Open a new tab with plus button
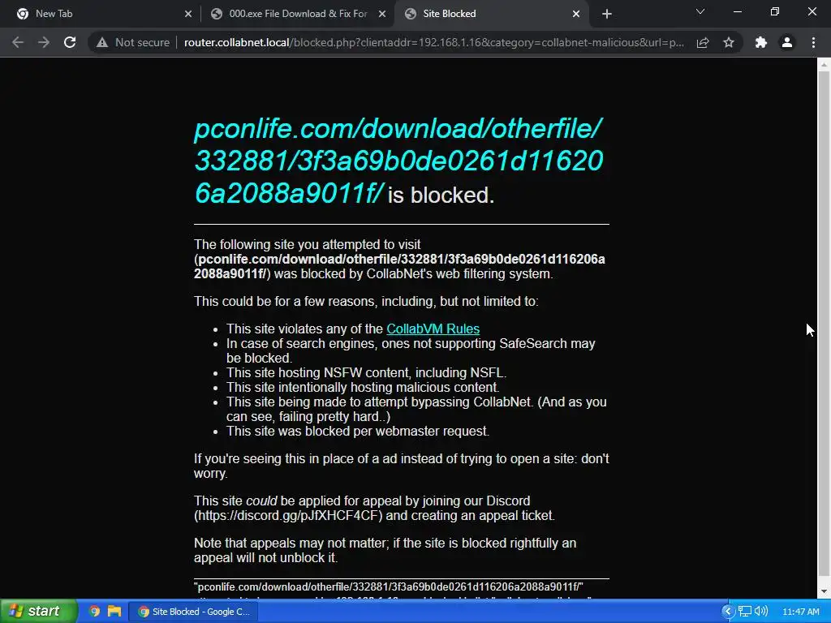This screenshot has width=831, height=623. pyautogui.click(x=607, y=14)
